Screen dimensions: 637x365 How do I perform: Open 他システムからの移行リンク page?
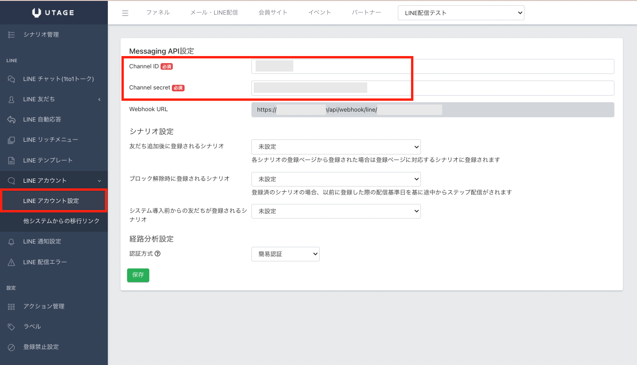[61, 221]
